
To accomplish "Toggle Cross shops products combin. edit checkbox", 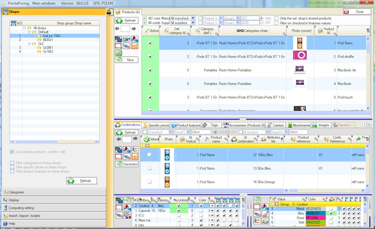I will pos(12,152).
